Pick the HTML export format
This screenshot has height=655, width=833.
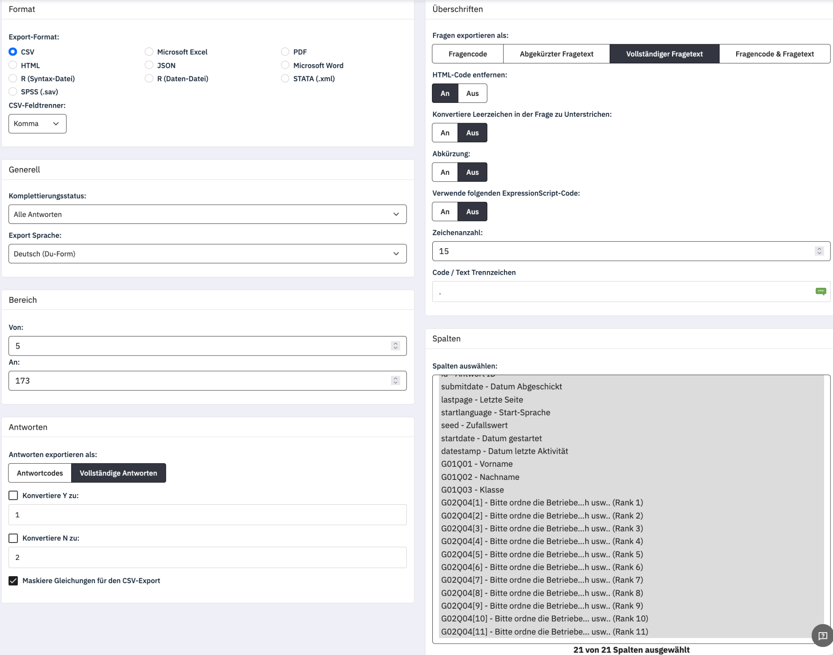(13, 65)
